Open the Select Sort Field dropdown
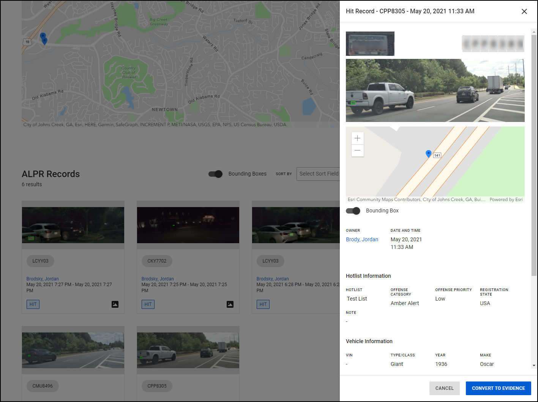Screen dimensions: 538x402 pos(318,174)
